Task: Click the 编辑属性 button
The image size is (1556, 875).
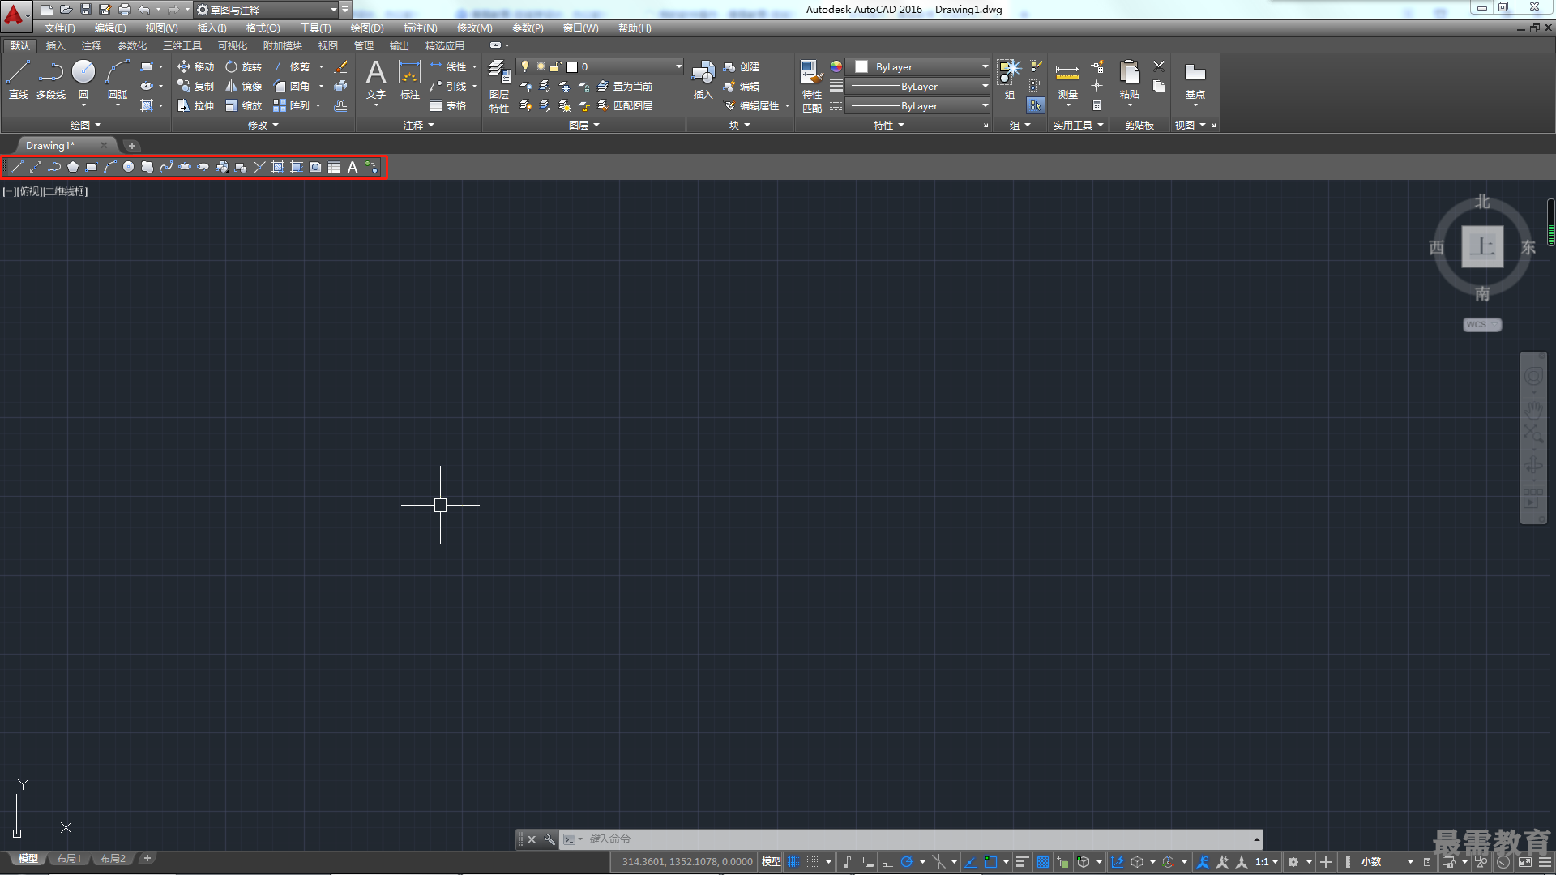Action: click(x=752, y=105)
